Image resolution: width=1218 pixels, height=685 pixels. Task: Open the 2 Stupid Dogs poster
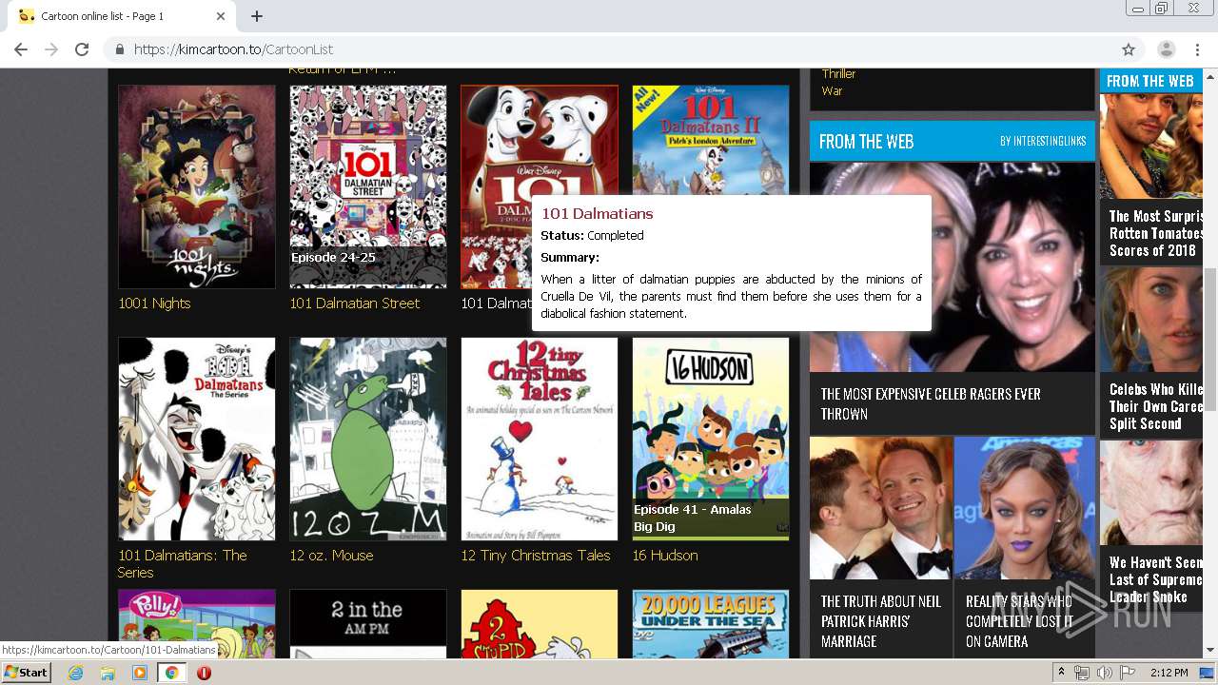(x=540, y=624)
